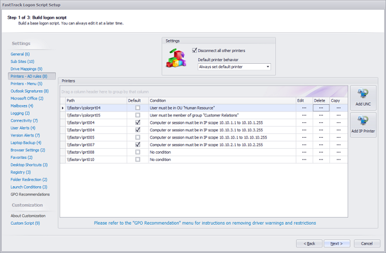Open Registry (3) section
The image size is (386, 253).
(21, 173)
